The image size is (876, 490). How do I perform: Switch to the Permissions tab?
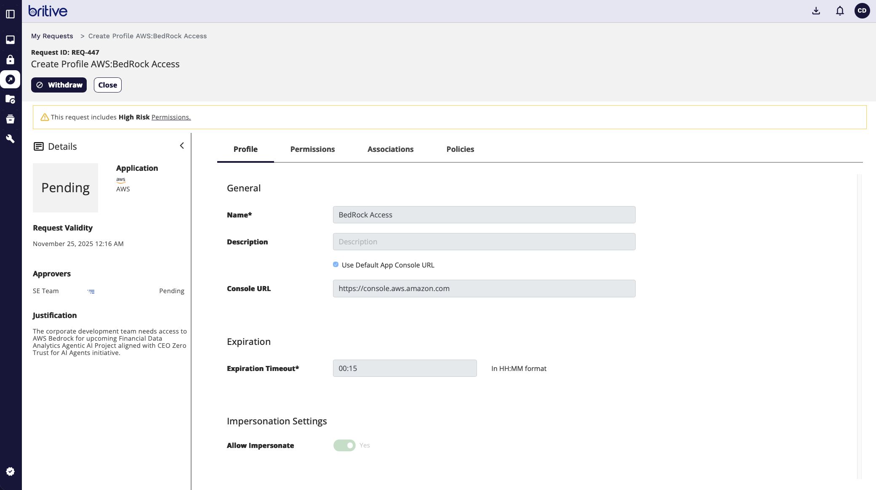[x=312, y=149]
